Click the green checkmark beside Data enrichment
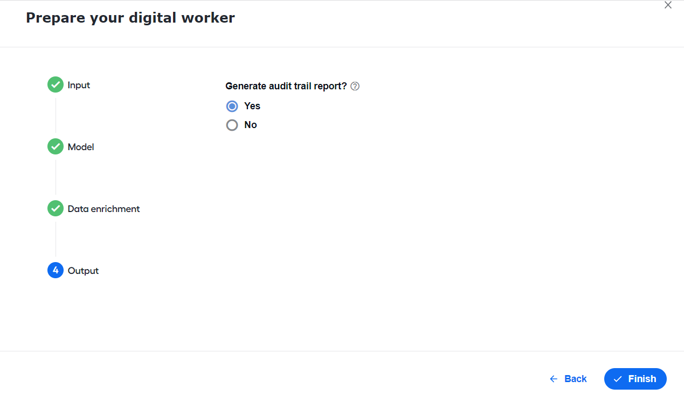Image resolution: width=684 pixels, height=409 pixels. point(56,208)
